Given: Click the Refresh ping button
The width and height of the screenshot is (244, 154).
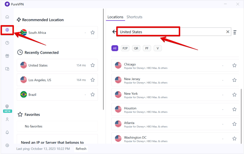Looking at the screenshot, I should click(81, 149).
